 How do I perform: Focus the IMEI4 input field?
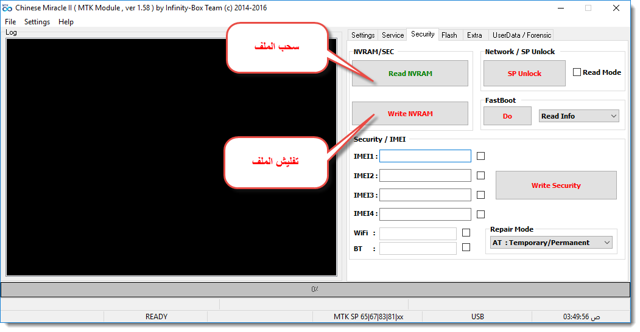click(x=425, y=214)
